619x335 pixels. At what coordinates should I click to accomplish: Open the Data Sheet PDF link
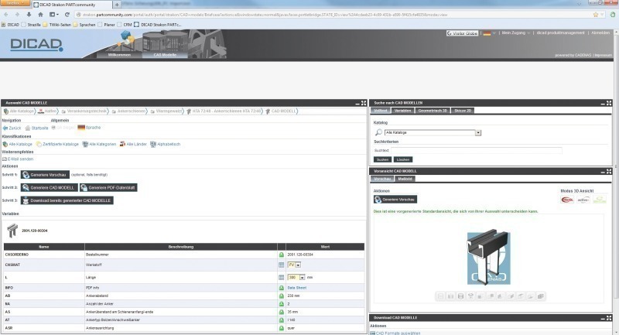pyautogui.click(x=297, y=288)
